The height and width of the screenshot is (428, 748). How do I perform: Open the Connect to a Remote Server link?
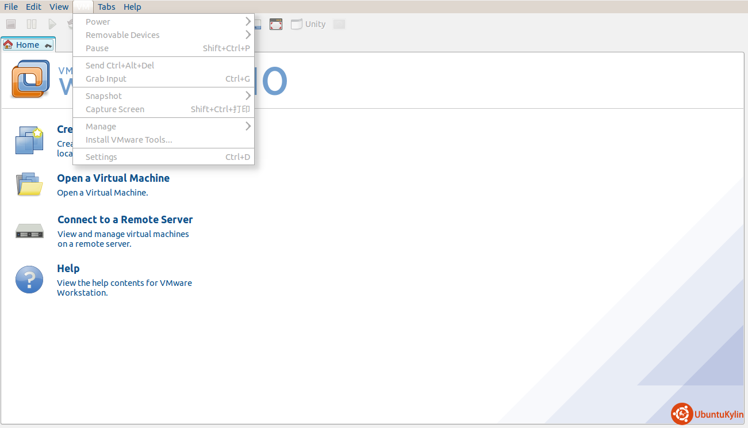pyautogui.click(x=125, y=220)
